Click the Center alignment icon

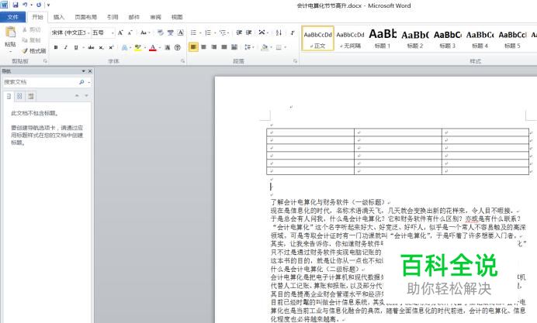pos(204,46)
